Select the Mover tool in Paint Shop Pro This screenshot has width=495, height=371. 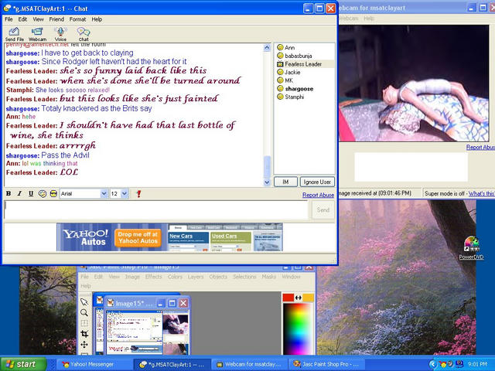pos(84,345)
